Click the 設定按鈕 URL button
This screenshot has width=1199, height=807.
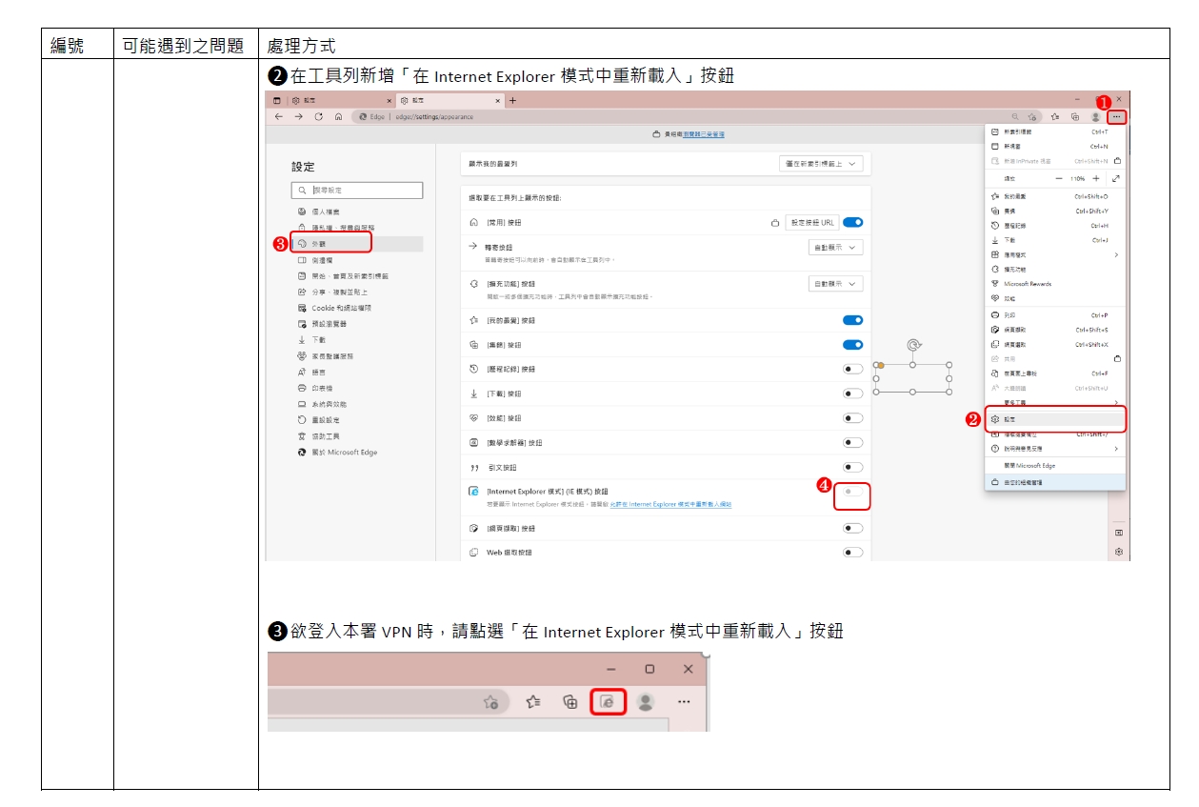pos(811,222)
